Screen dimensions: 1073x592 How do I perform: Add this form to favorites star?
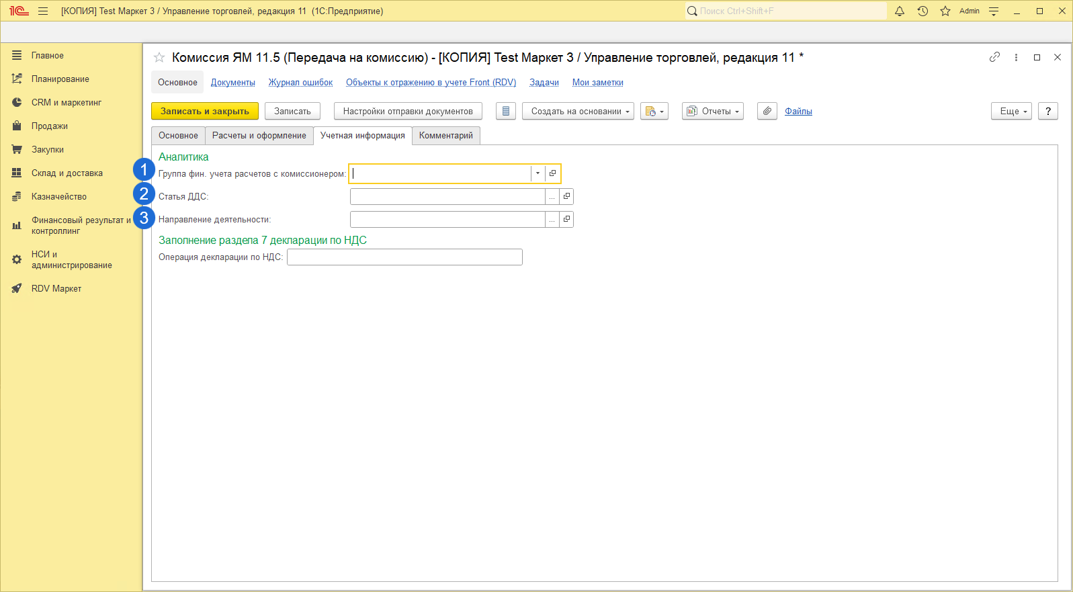(159, 58)
